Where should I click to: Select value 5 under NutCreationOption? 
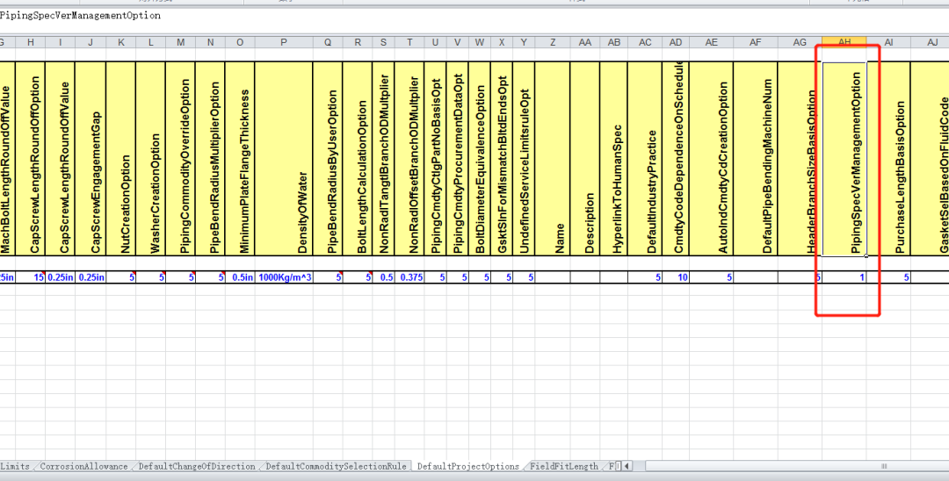(x=120, y=277)
